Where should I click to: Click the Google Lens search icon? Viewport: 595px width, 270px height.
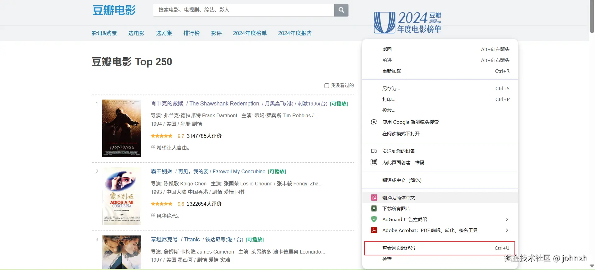point(374,122)
